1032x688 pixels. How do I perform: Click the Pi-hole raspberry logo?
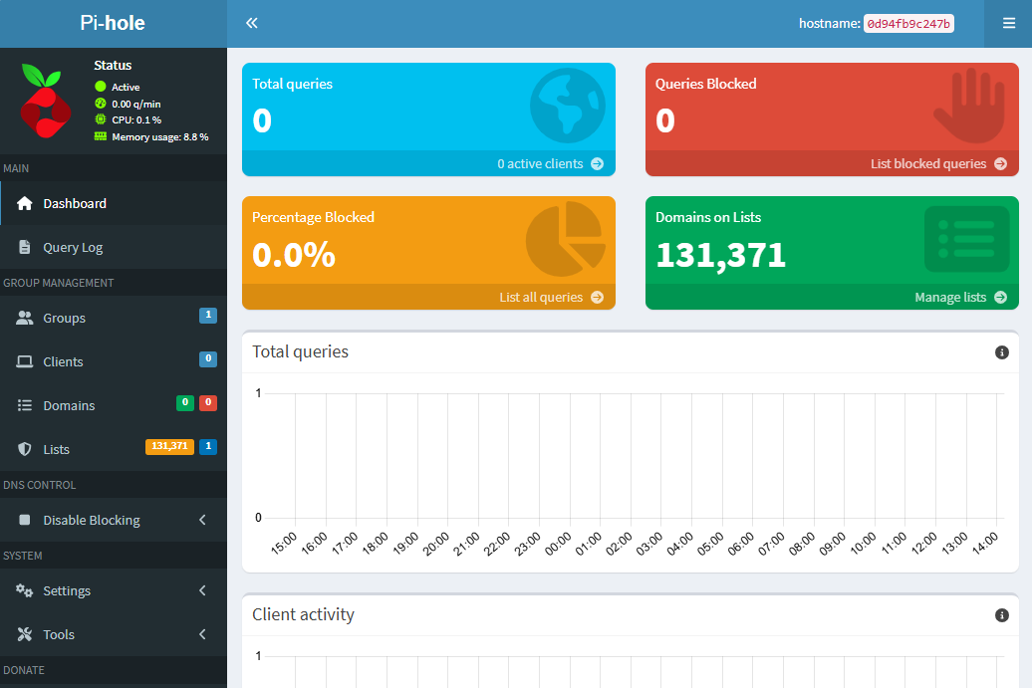(x=46, y=101)
